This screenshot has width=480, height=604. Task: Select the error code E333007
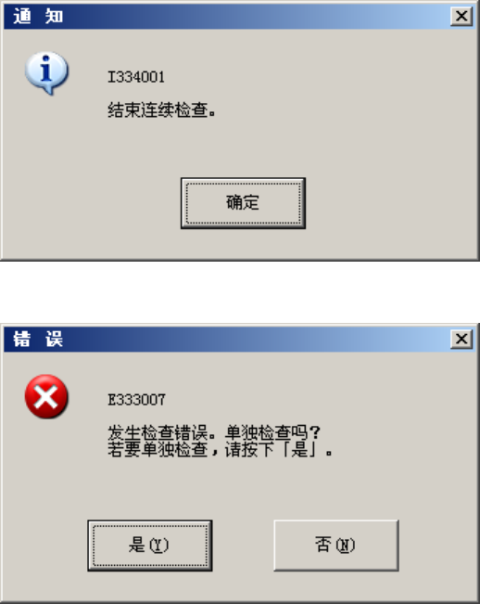136,400
